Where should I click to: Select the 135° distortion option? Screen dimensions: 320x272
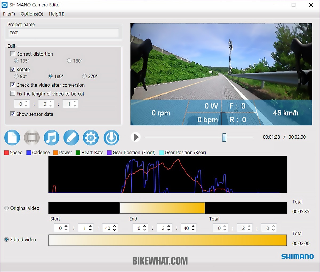pyautogui.click(x=16, y=61)
